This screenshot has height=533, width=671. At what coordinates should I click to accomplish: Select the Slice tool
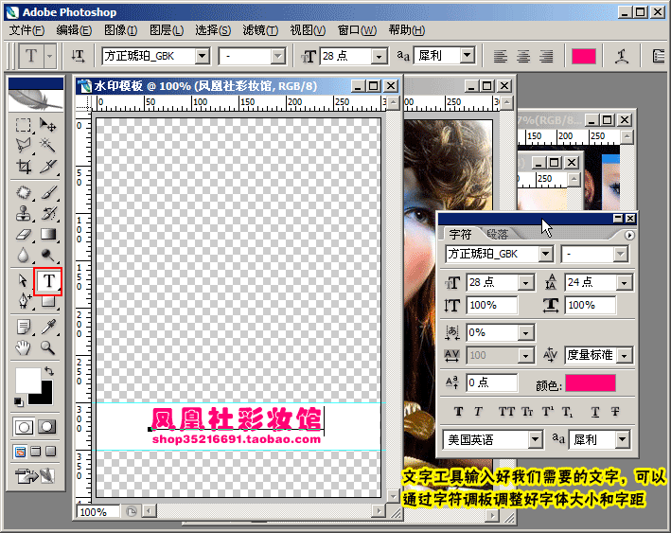point(47,166)
